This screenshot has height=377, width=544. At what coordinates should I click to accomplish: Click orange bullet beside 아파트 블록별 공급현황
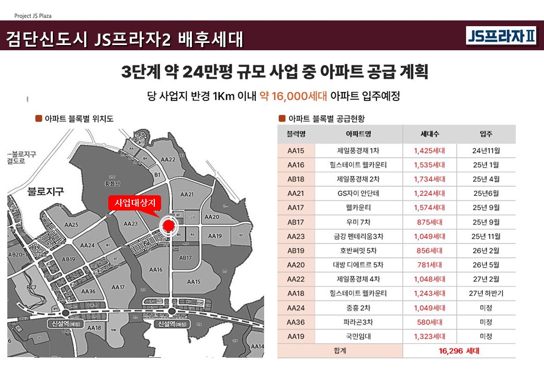coord(282,118)
